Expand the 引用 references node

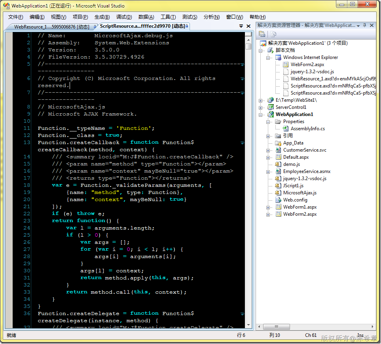[268, 136]
